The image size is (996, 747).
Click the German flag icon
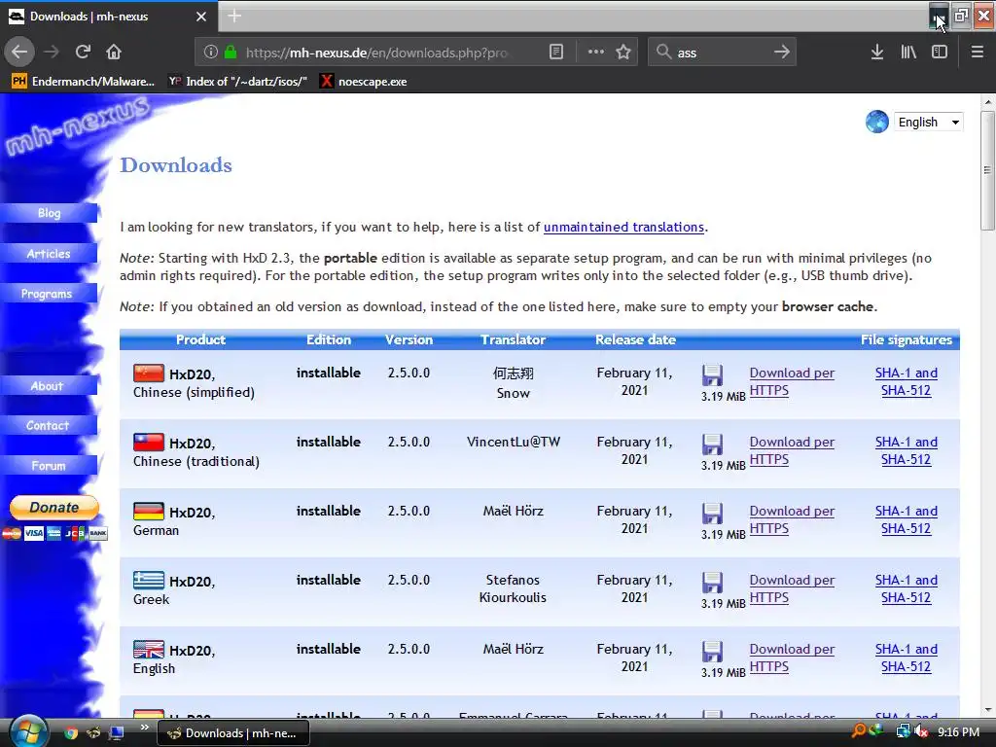click(x=149, y=511)
